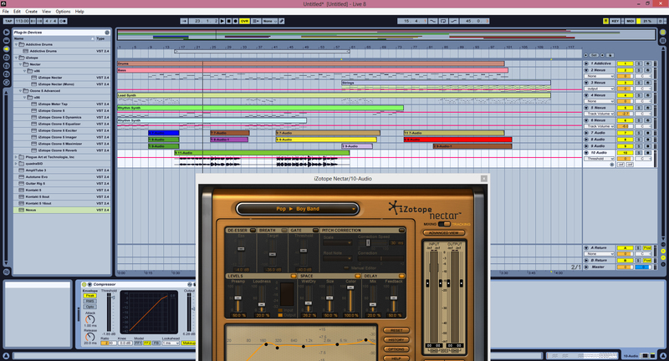Toggle the DE-ESSER module power button

tap(253, 230)
